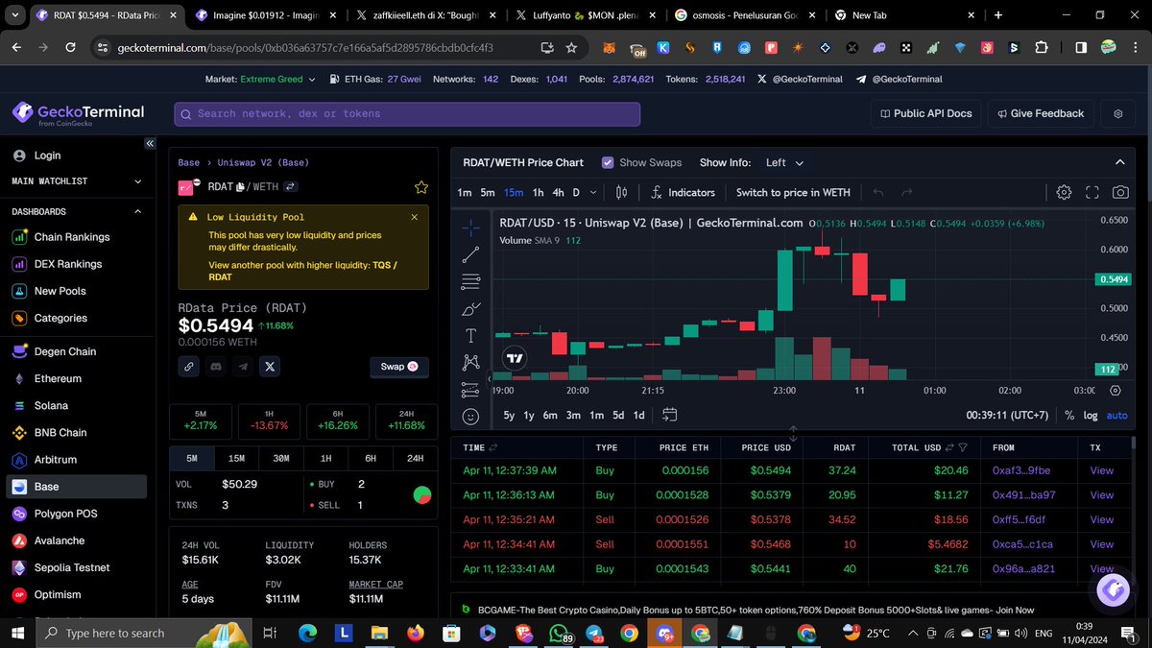Collapse the RDAT/WETH Price Chart panel
This screenshot has height=648, width=1152.
pos(1119,162)
